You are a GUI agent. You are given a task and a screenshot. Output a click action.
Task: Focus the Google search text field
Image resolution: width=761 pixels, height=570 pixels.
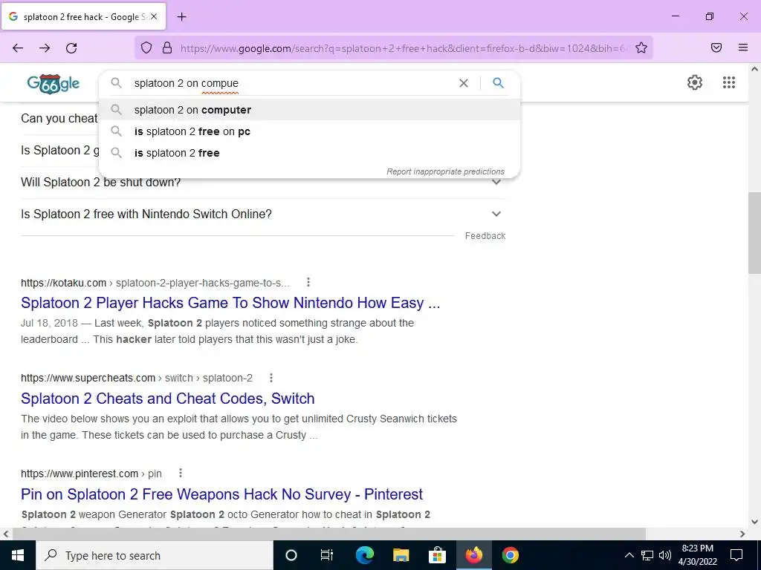click(291, 83)
